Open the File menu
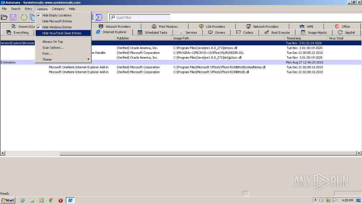 tap(4, 9)
